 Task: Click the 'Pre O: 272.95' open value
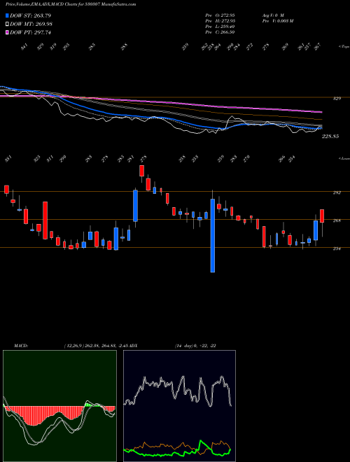click(x=220, y=15)
